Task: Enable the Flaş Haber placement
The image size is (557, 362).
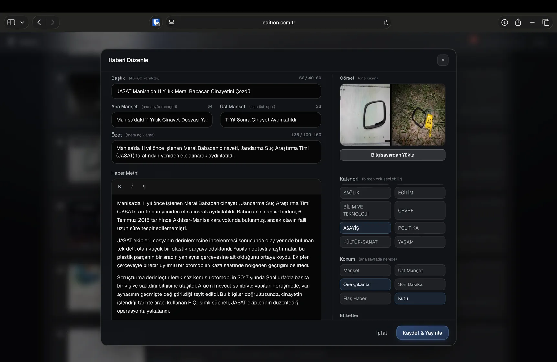Action: [x=365, y=298]
